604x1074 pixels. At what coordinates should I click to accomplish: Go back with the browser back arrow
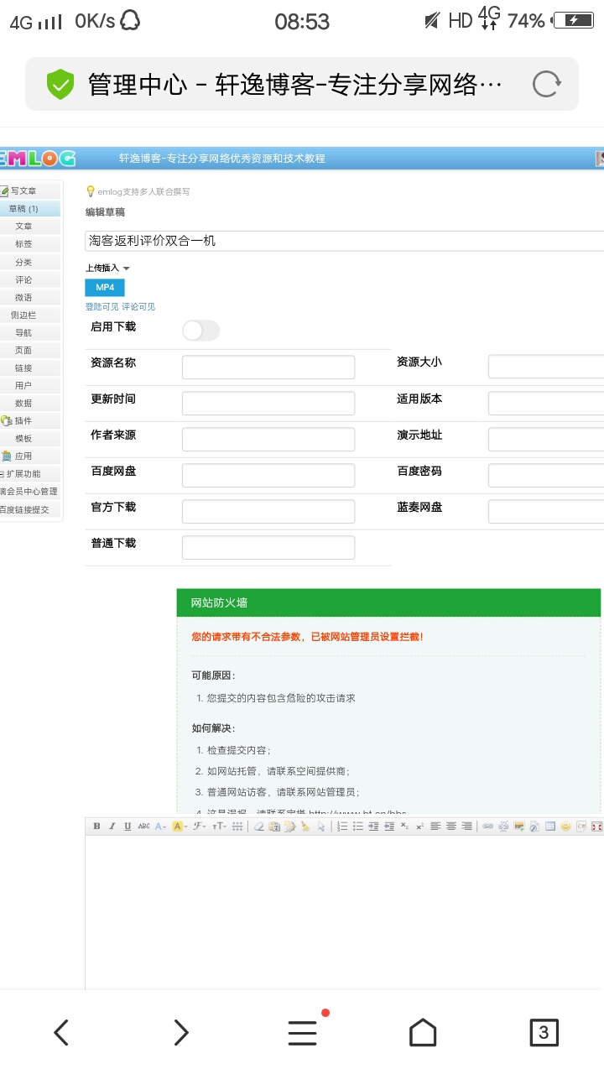coord(60,1032)
